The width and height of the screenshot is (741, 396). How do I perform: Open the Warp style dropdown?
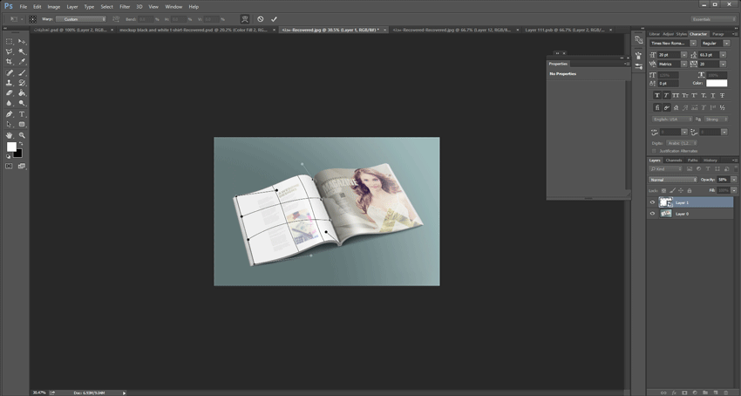[x=81, y=19]
